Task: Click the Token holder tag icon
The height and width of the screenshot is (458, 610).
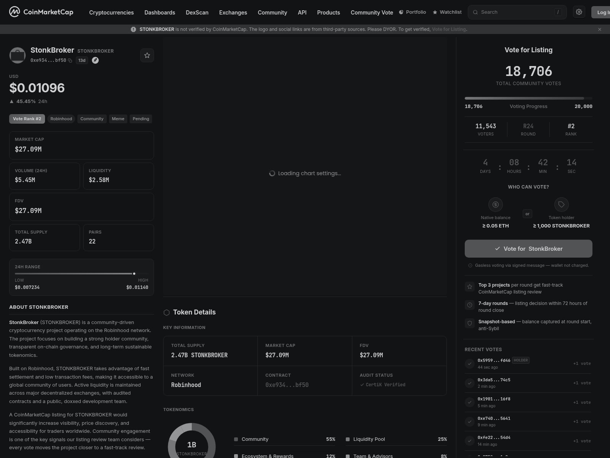Action: (x=561, y=205)
